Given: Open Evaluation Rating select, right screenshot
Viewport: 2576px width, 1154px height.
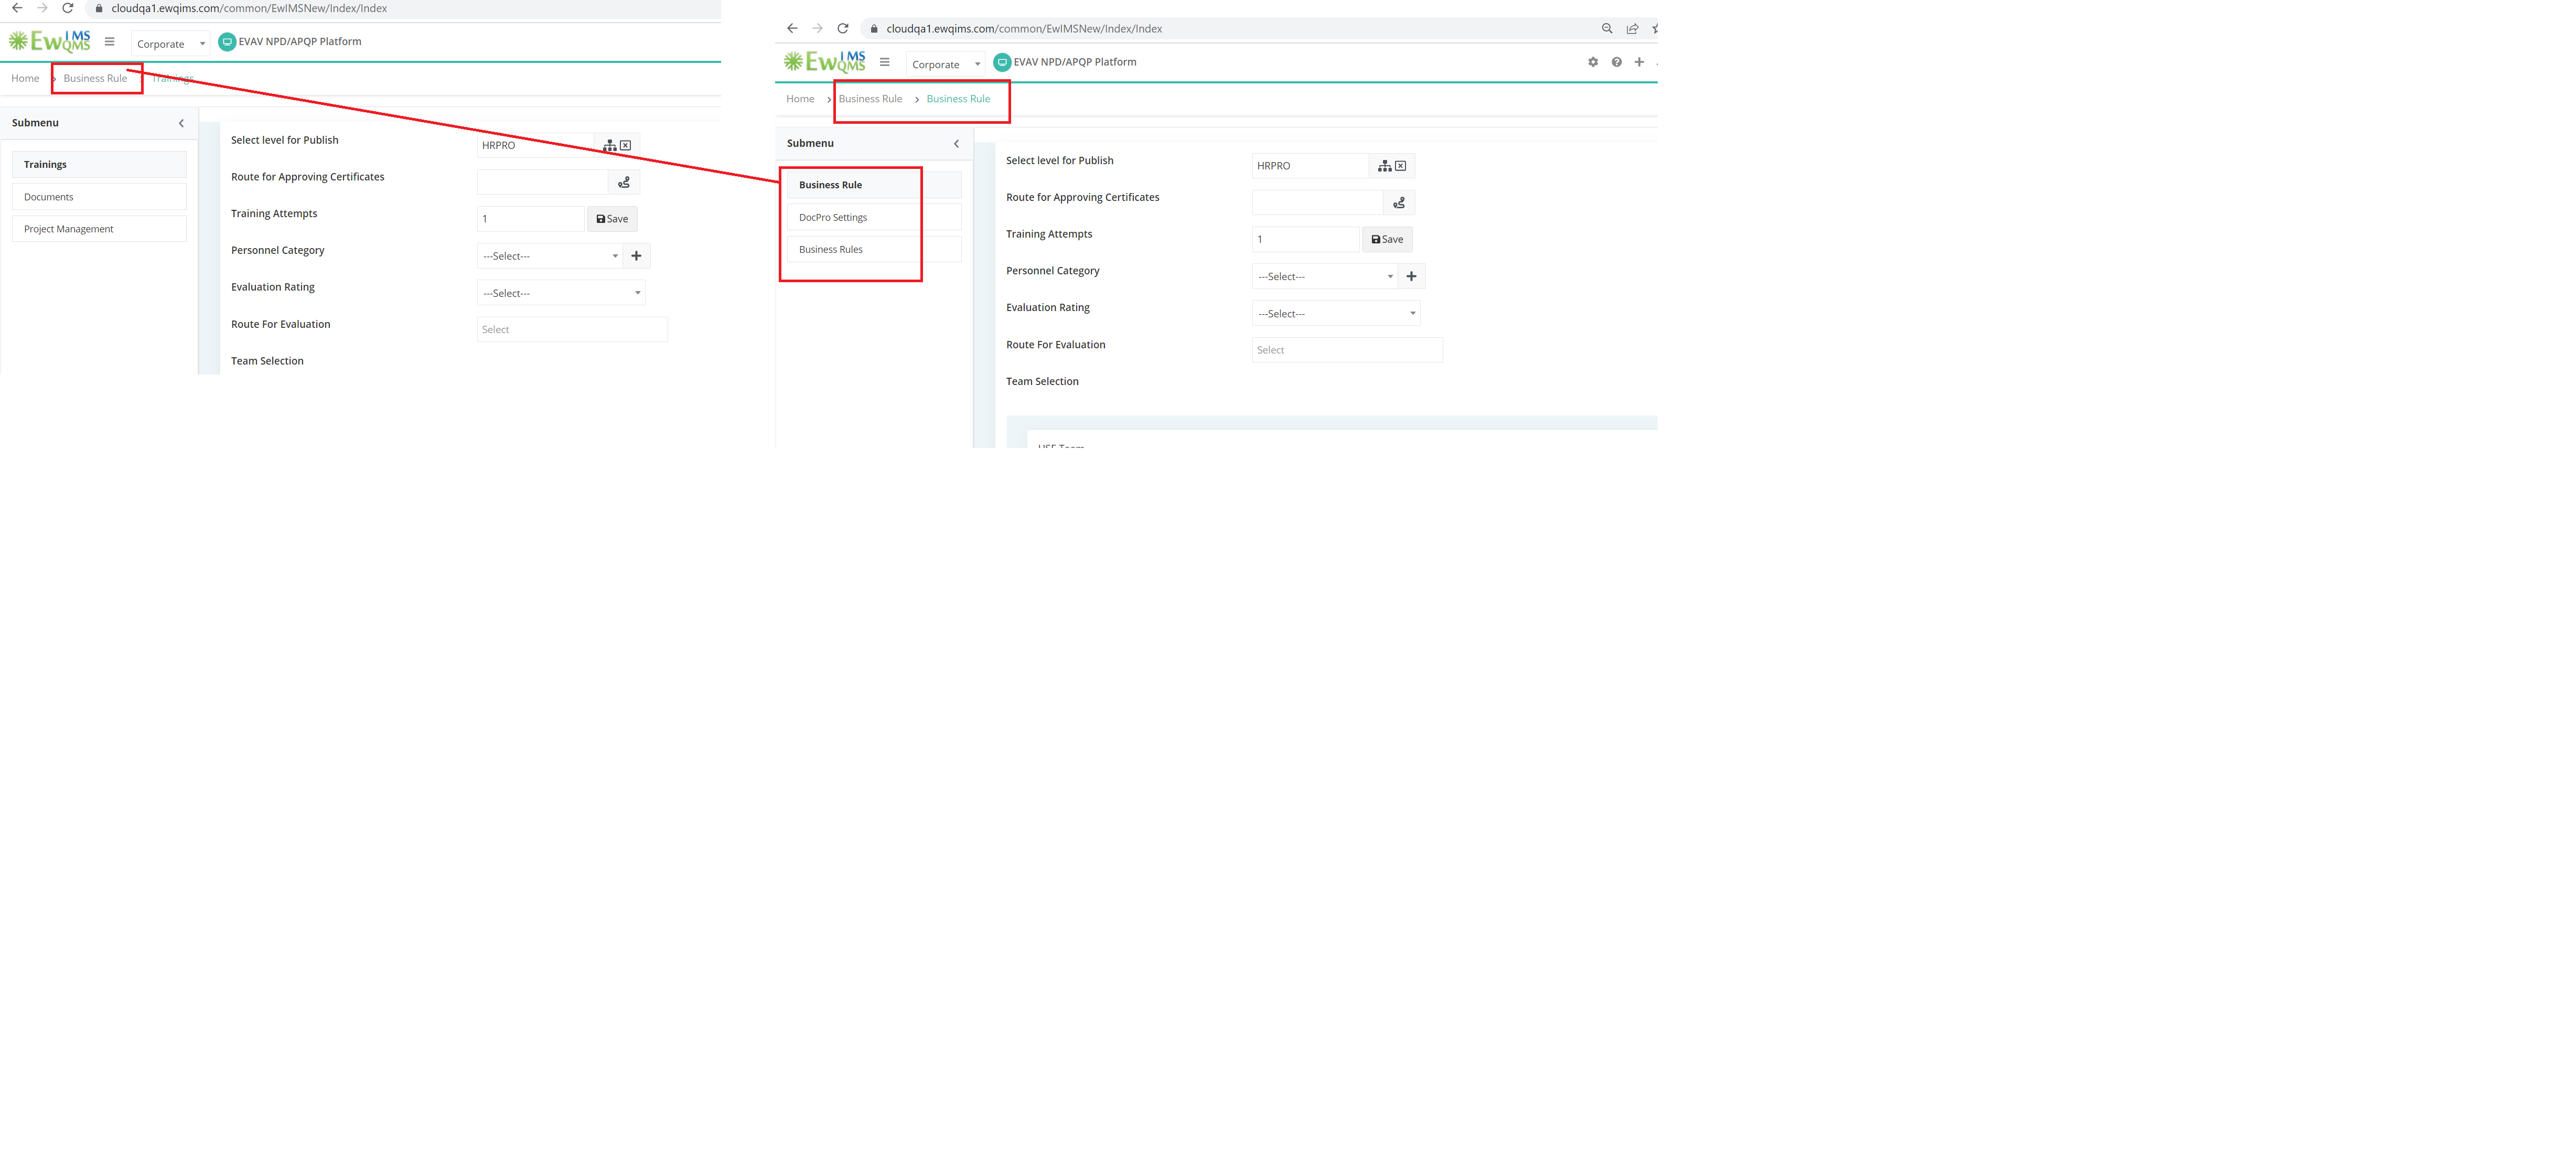Looking at the screenshot, I should pyautogui.click(x=1336, y=313).
